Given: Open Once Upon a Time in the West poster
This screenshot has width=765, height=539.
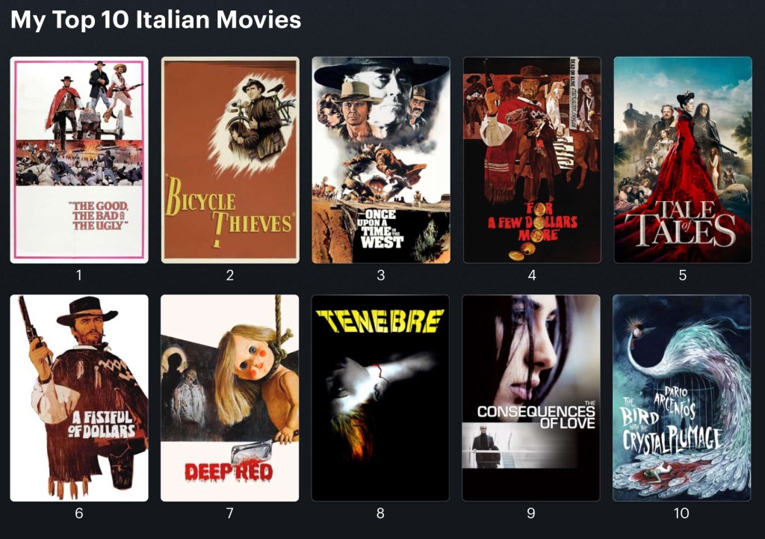Looking at the screenshot, I should (381, 160).
